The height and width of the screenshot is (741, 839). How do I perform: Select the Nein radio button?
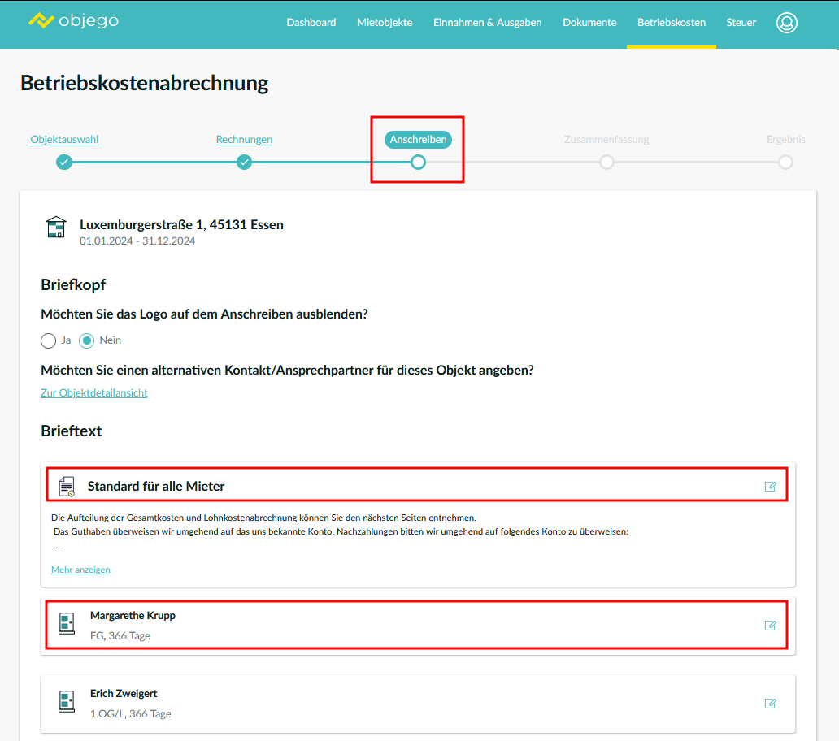87,340
